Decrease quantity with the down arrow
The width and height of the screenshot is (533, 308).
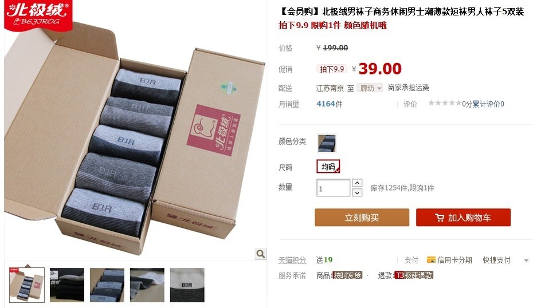click(x=357, y=192)
